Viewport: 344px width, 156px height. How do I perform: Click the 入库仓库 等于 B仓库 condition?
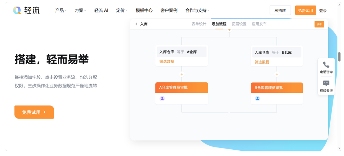click(x=277, y=52)
